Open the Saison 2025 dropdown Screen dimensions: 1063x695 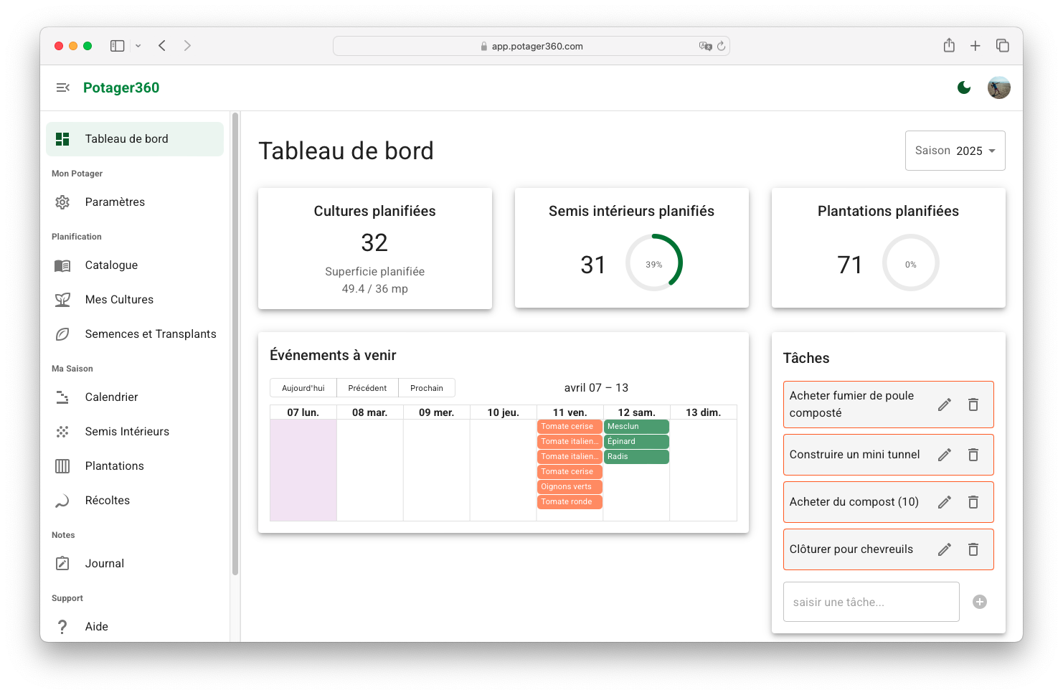point(955,151)
